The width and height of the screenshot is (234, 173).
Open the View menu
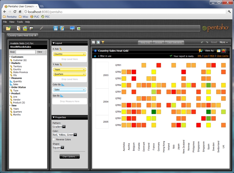[12, 22]
